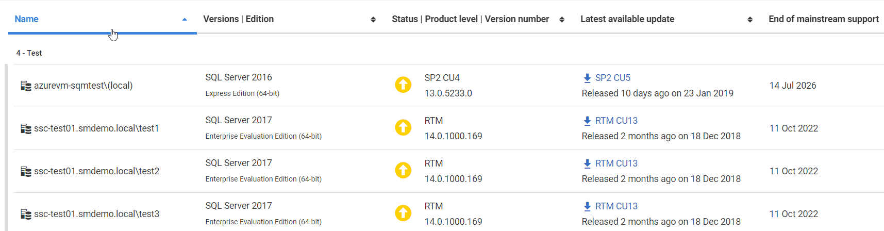Click 'Released 10 days ago on 23 Jan 2019'
Image resolution: width=884 pixels, height=231 pixels.
point(658,93)
